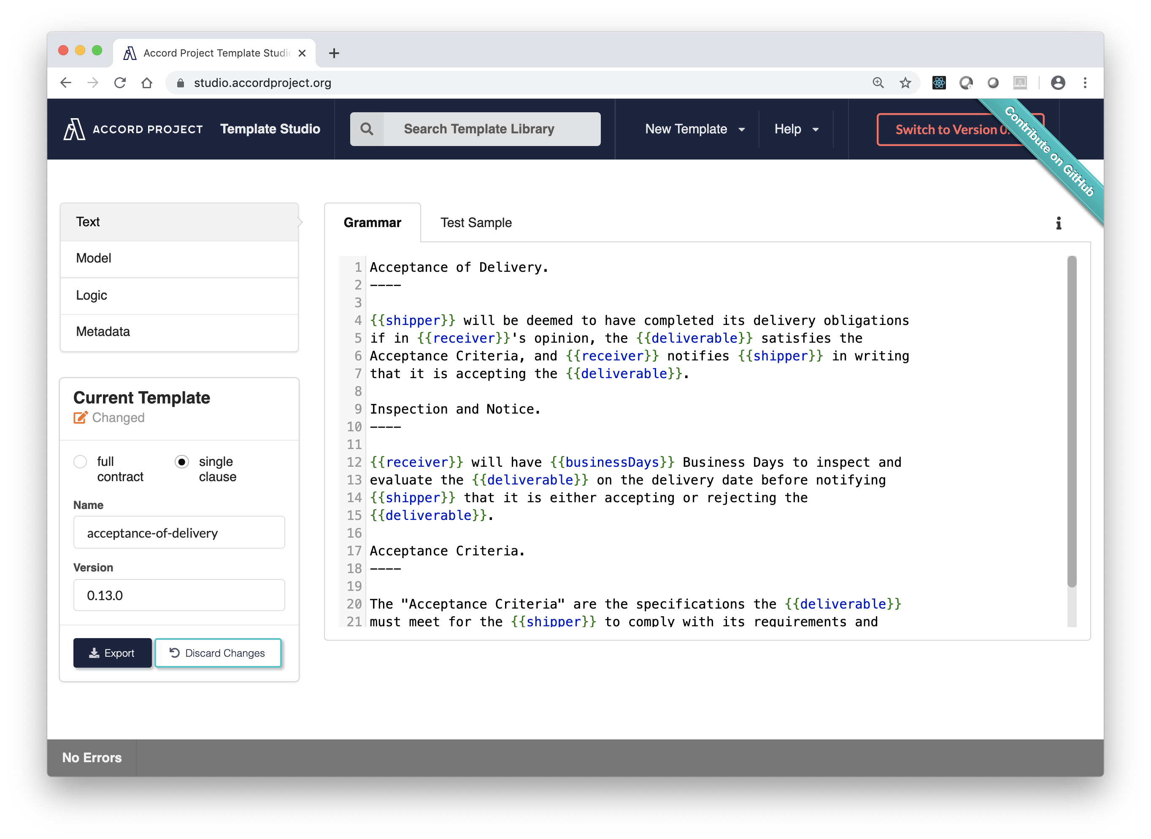Click the Accord Project logo icon
The width and height of the screenshot is (1151, 839).
[73, 128]
